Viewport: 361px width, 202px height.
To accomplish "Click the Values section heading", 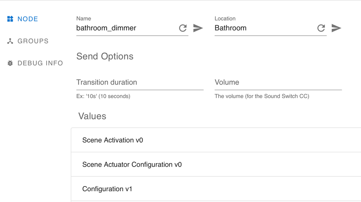I will [x=92, y=116].
